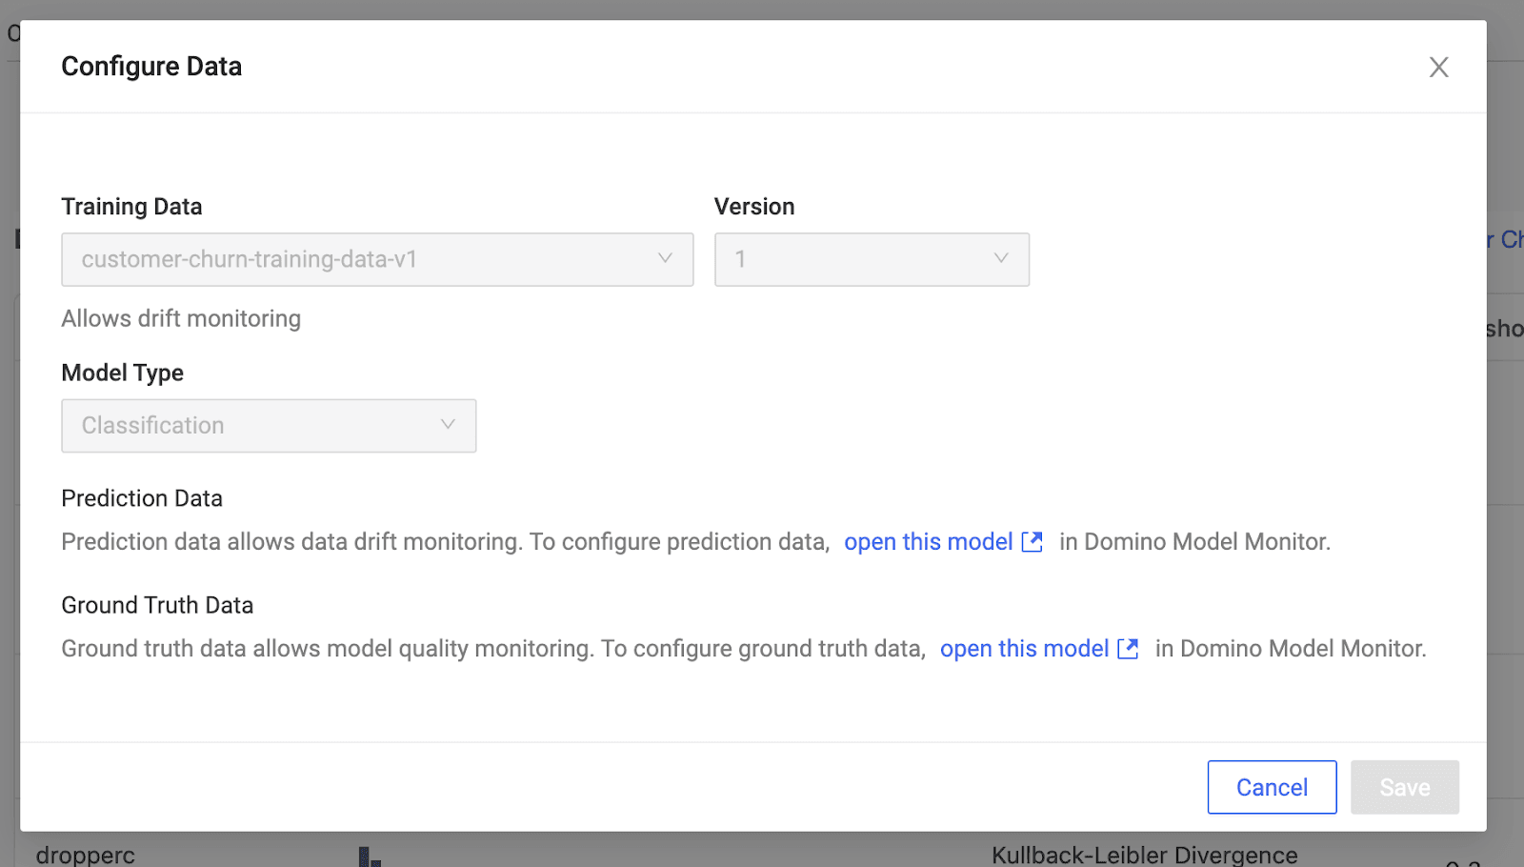
Task: Open the Training Data dropdown
Action: (x=377, y=259)
